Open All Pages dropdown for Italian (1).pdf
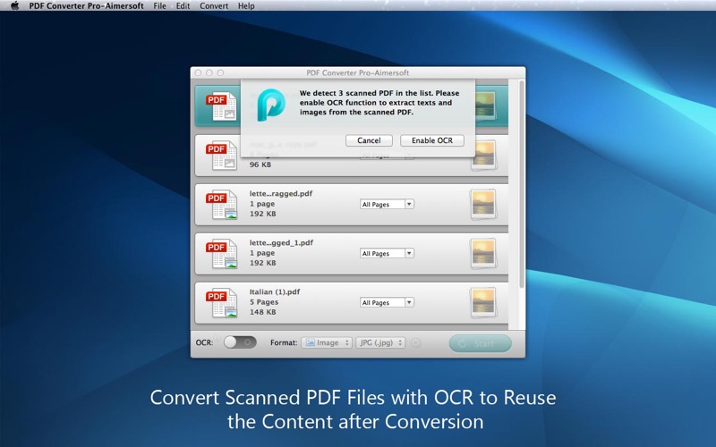The height and width of the screenshot is (447, 716). point(387,302)
